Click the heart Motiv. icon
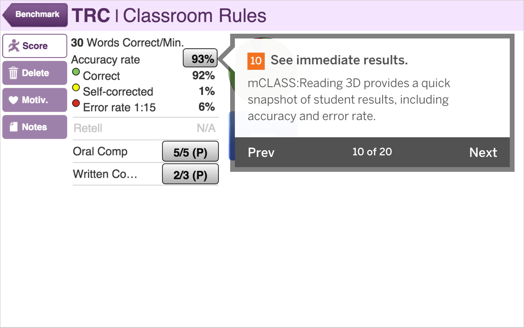The width and height of the screenshot is (524, 328). point(14,100)
